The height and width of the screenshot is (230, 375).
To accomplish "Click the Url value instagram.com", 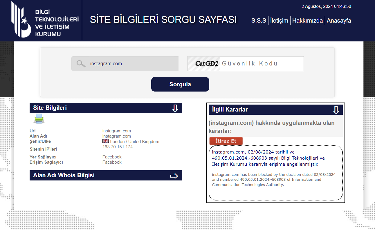I will coord(117,131).
